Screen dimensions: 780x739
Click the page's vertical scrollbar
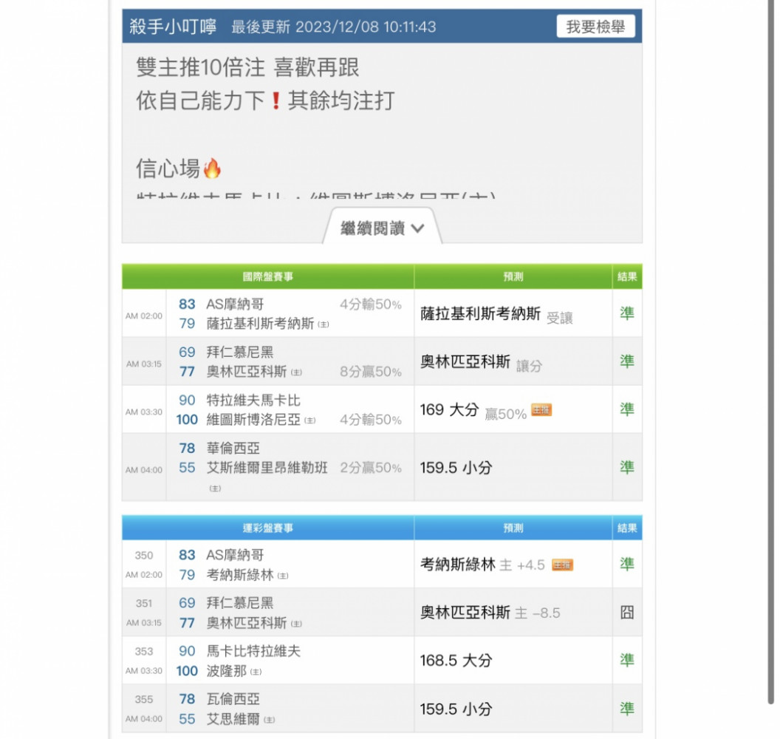[x=770, y=352]
